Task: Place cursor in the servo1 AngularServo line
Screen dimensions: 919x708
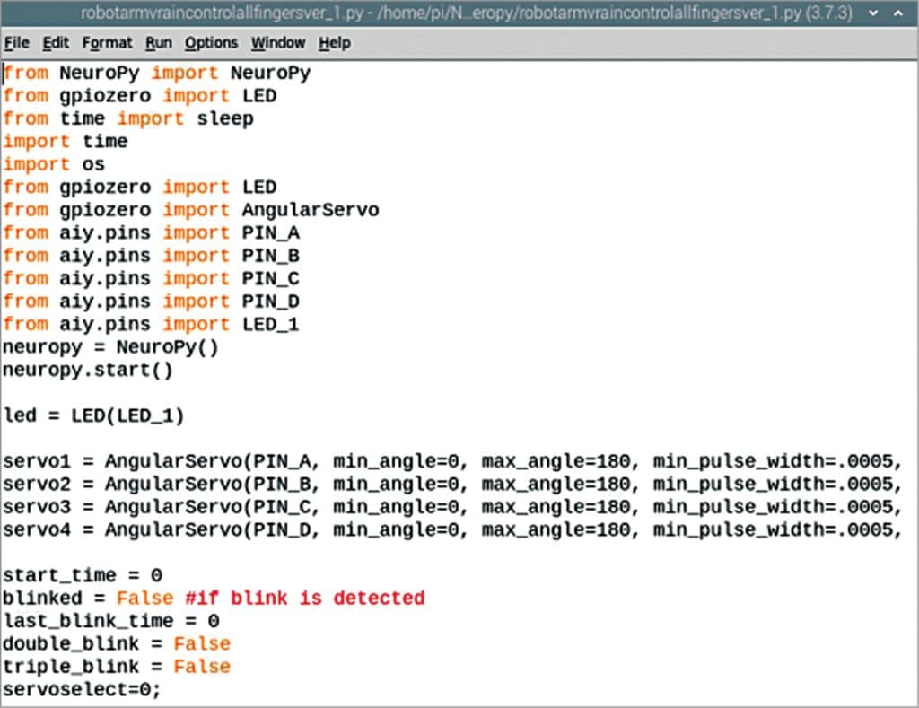Action: tap(359, 461)
